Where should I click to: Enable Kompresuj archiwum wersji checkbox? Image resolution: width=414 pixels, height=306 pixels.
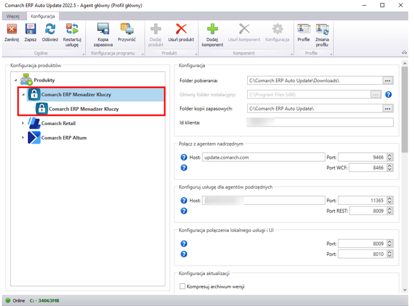182,286
